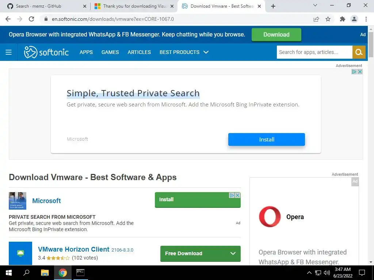Click the network status tray icon
Viewport: 374px width, 280px height.
point(318,273)
